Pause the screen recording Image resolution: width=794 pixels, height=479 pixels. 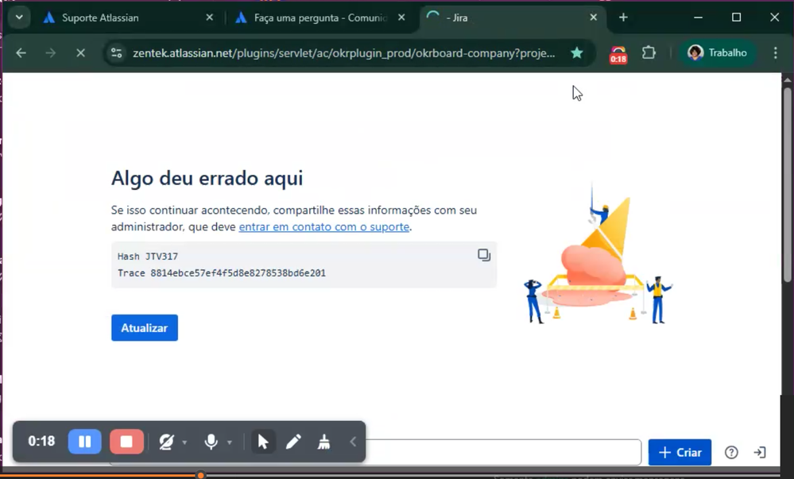point(85,442)
